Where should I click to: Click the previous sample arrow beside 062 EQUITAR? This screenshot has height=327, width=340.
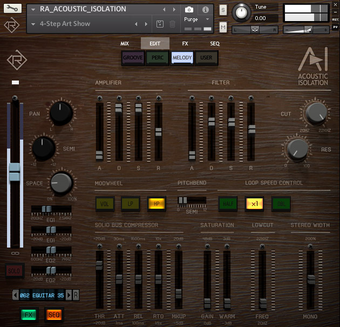click(x=15, y=295)
